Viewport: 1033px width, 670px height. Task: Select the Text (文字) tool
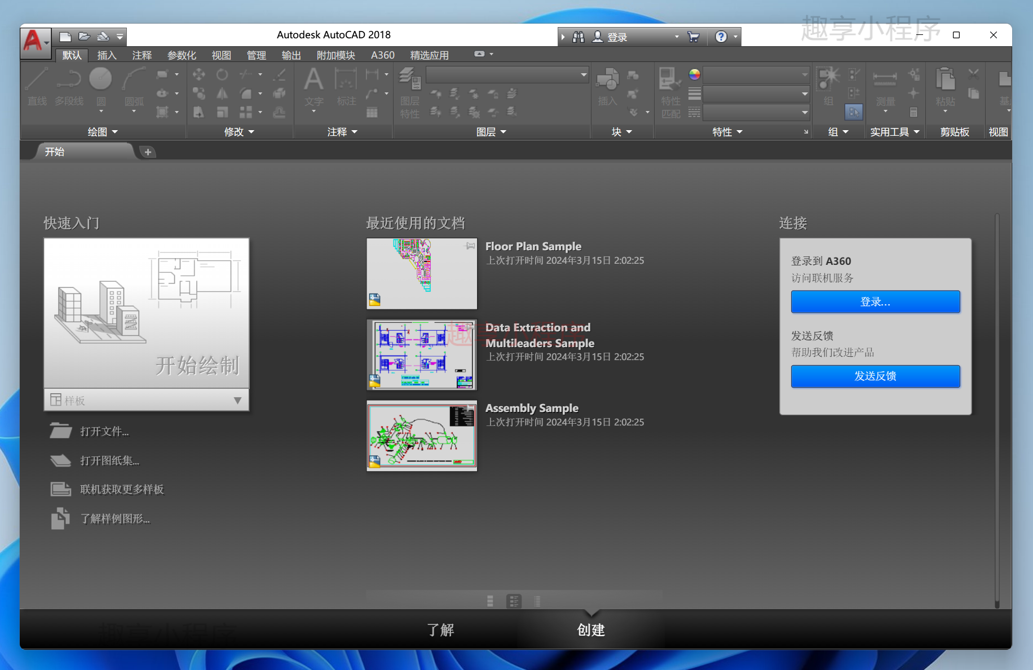(314, 87)
